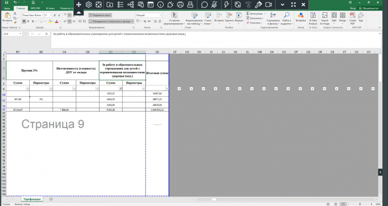Open Templates library

301,17
